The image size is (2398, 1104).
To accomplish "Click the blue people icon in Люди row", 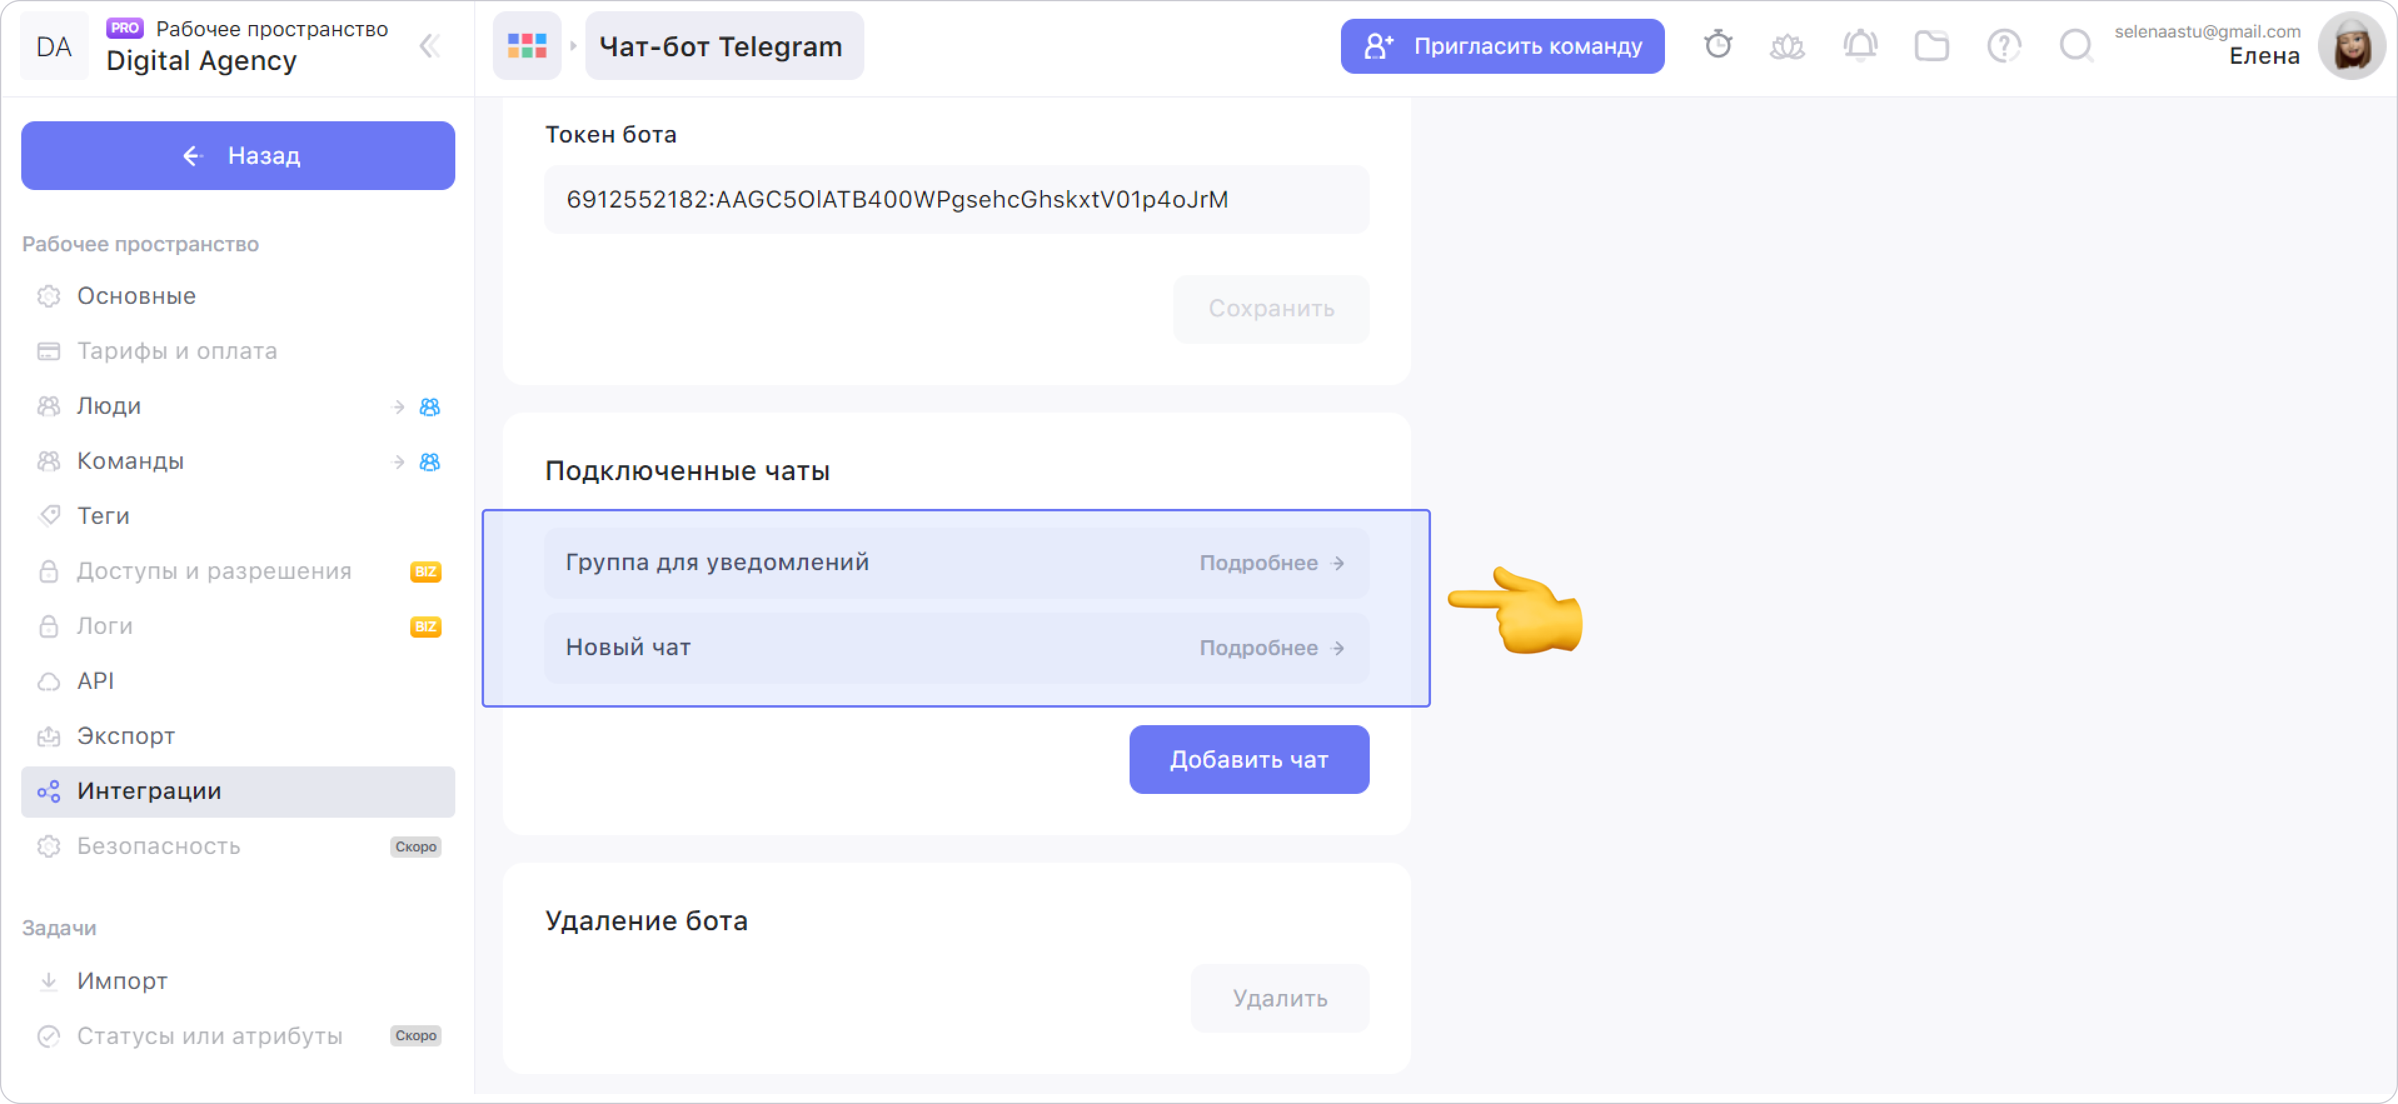I will 429,406.
